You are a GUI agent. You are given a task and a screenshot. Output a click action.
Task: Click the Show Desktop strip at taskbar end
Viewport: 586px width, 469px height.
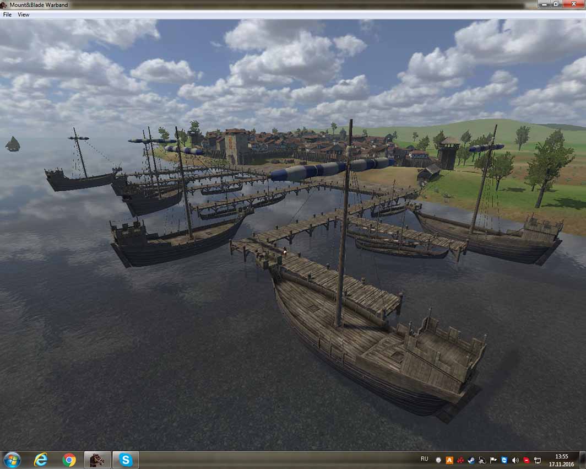(583, 460)
